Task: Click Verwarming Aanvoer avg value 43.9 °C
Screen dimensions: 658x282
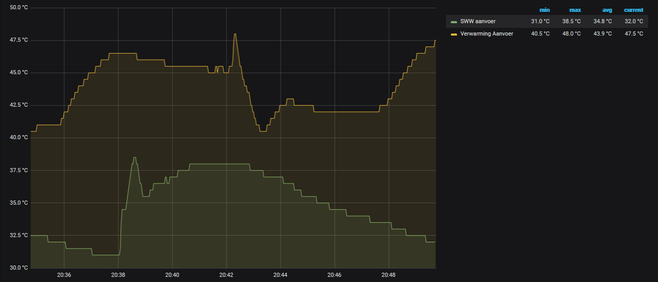Action: tap(602, 34)
